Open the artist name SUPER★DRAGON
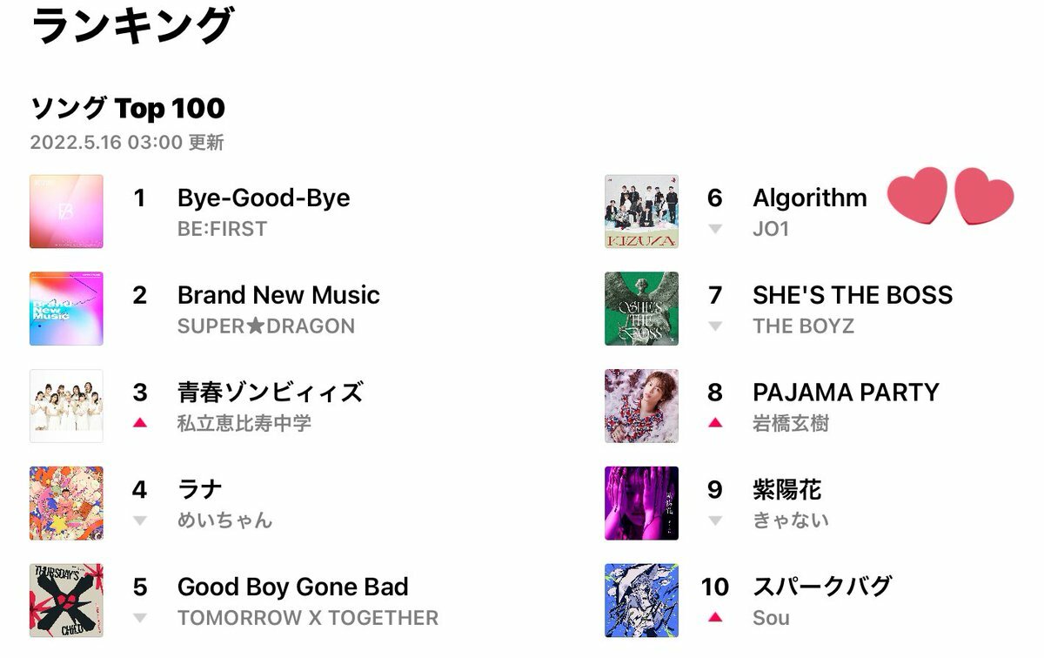The width and height of the screenshot is (1044, 658). 266,326
